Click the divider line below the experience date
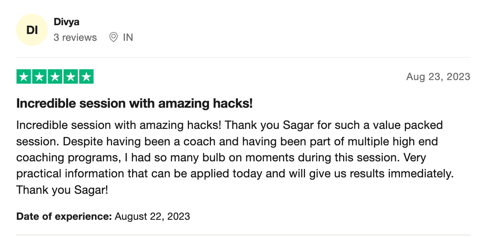Screen dimensions: 486x237 pos(243,235)
